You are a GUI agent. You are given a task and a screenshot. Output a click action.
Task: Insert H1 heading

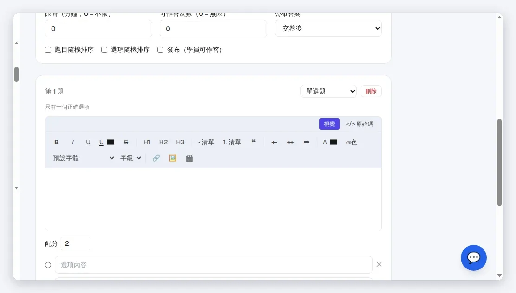point(147,142)
